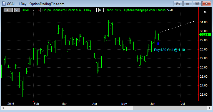Click the Apr date axis label
213x112 pixels.
click(x=95, y=104)
